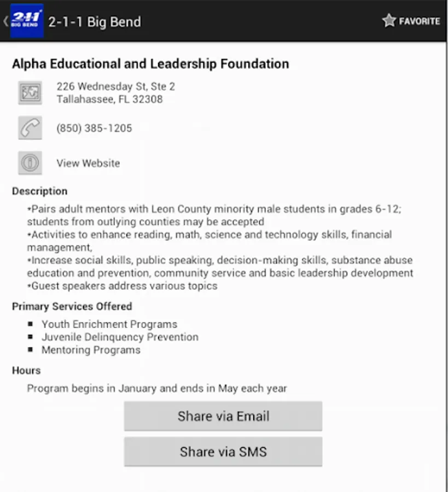The width and height of the screenshot is (448, 492).
Task: Tap the phone icon to call
Action: pos(30,128)
